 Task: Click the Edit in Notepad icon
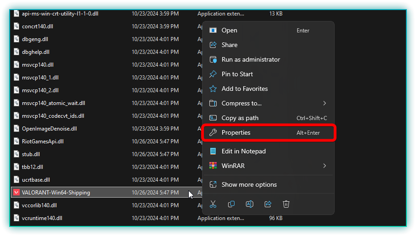coord(213,151)
